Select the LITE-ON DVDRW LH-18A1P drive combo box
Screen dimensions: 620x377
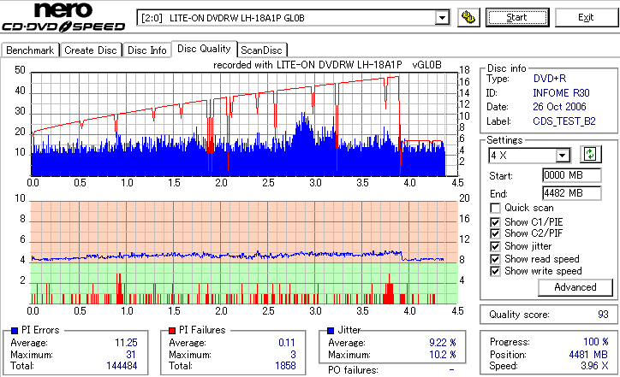tap(293, 18)
